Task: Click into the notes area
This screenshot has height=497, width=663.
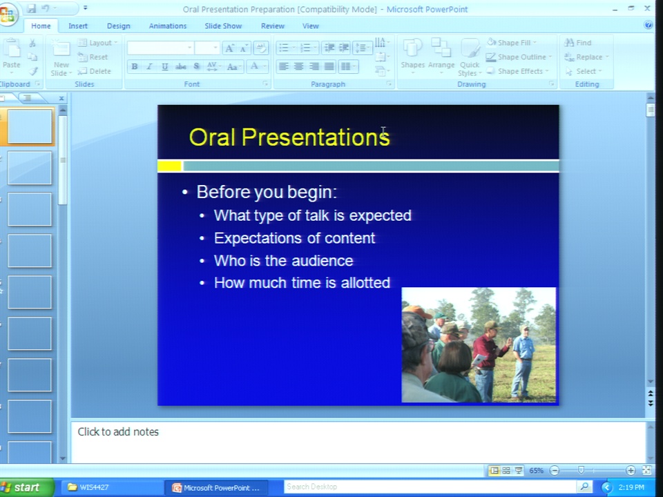Action: pyautogui.click(x=358, y=442)
